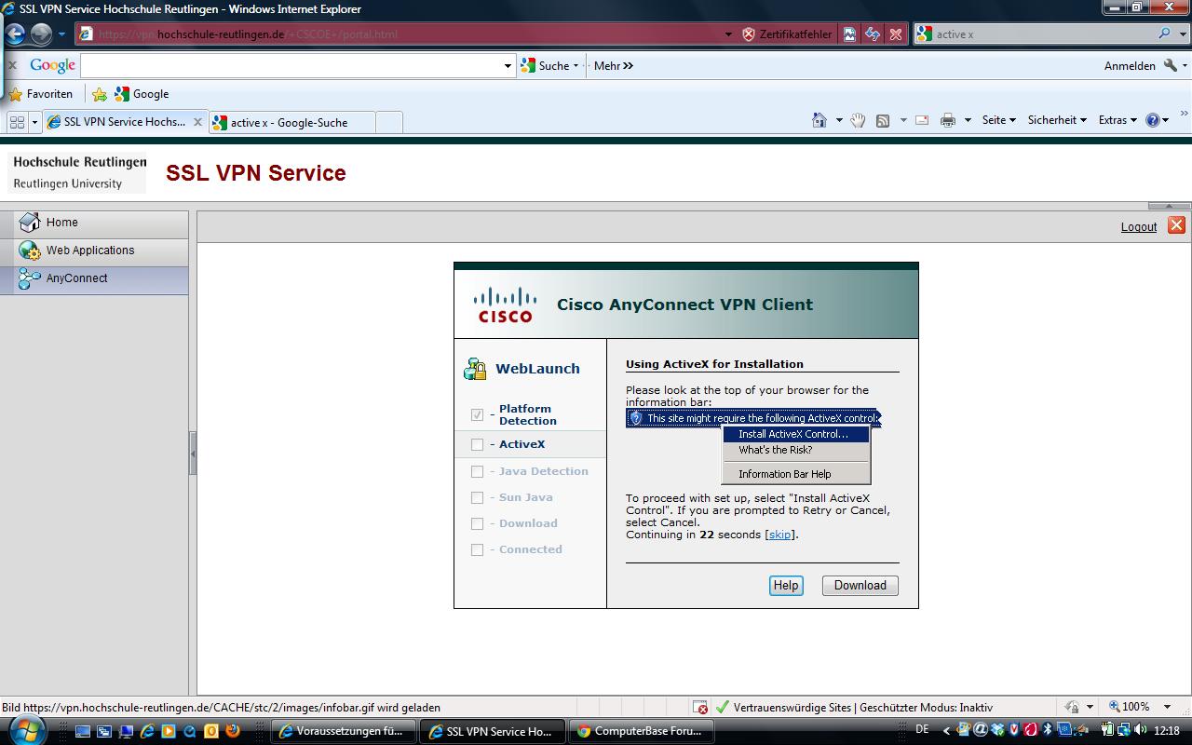Click the hand icon in command bar
The image size is (1192, 745).
858,120
